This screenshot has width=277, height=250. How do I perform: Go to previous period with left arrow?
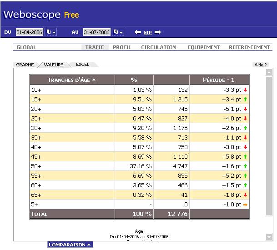click(x=138, y=32)
